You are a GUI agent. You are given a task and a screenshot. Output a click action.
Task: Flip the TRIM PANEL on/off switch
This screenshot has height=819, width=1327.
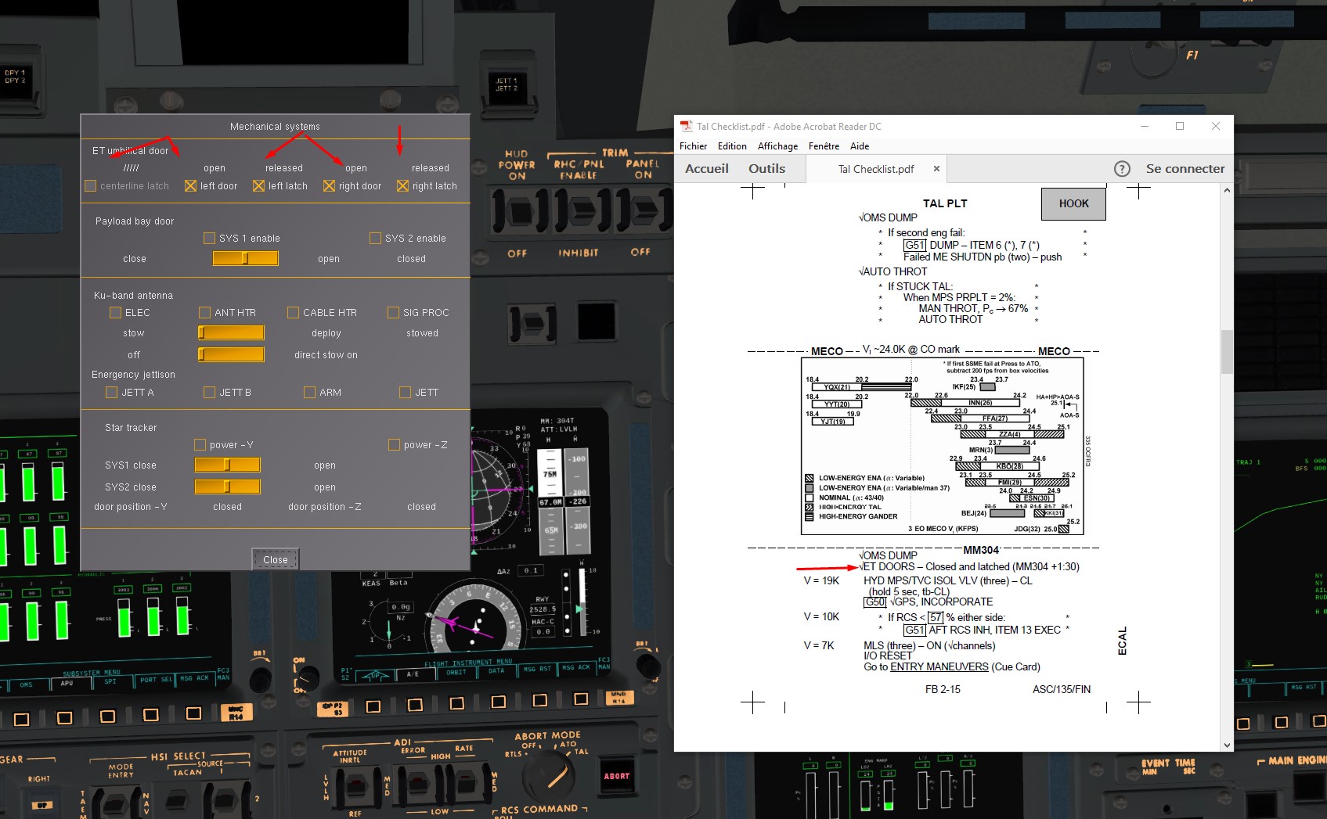click(644, 210)
